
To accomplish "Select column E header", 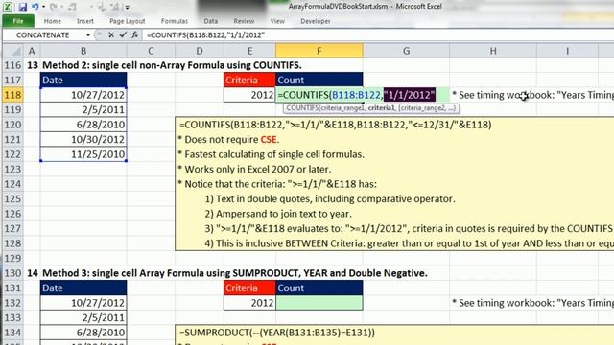I will [249, 51].
